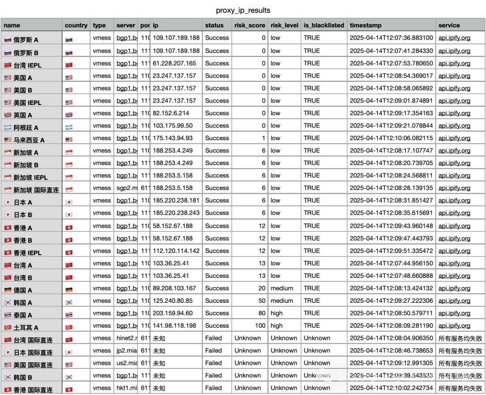486x395 pixels.
Task: Click timestamp 2025-04-14T12:10:02.242734
Action: (x=391, y=388)
